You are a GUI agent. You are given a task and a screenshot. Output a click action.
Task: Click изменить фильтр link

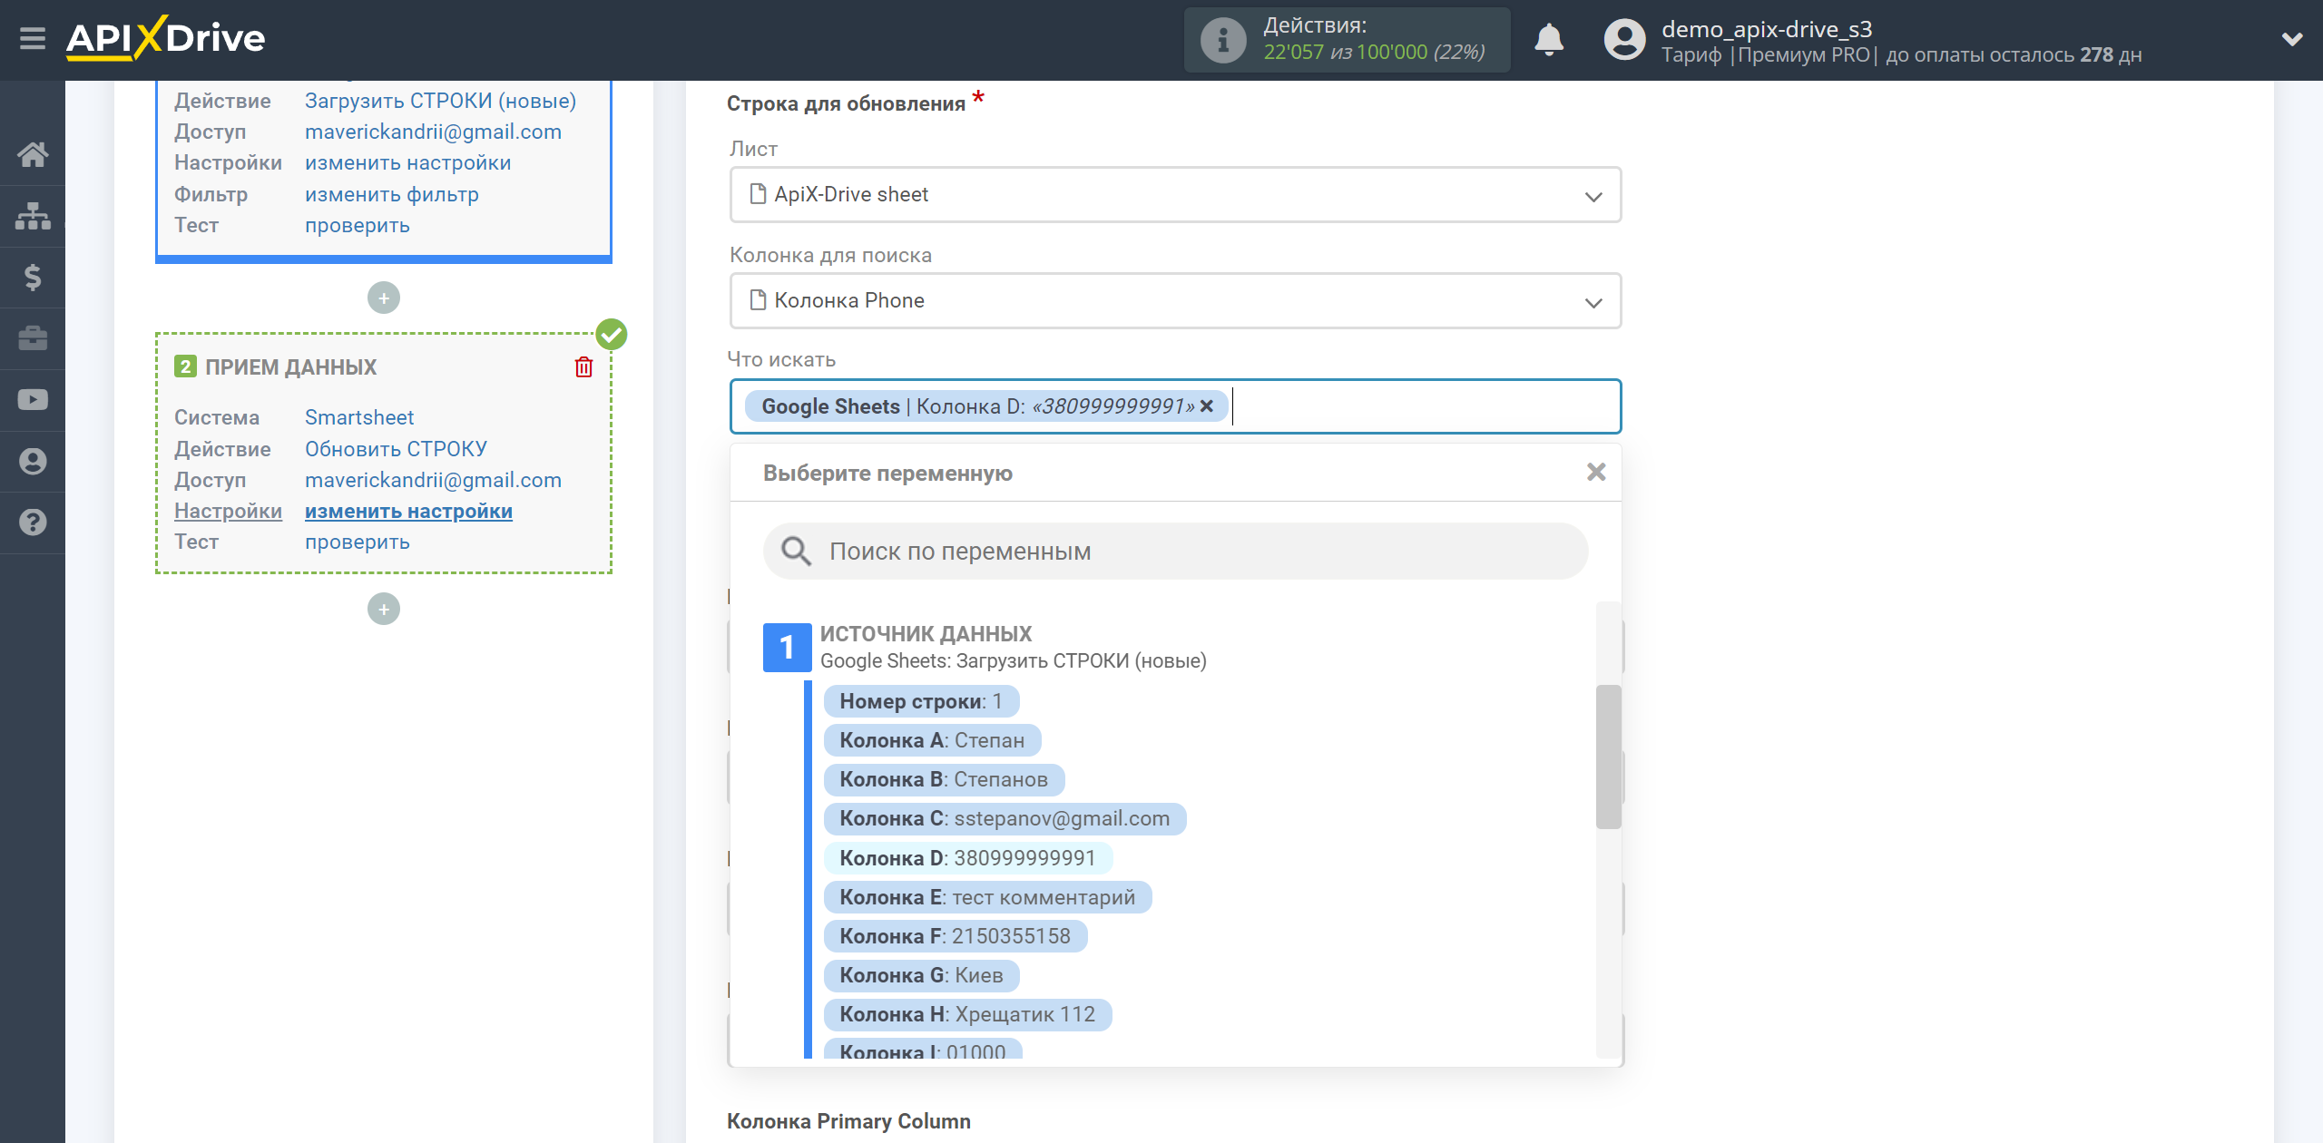[391, 194]
